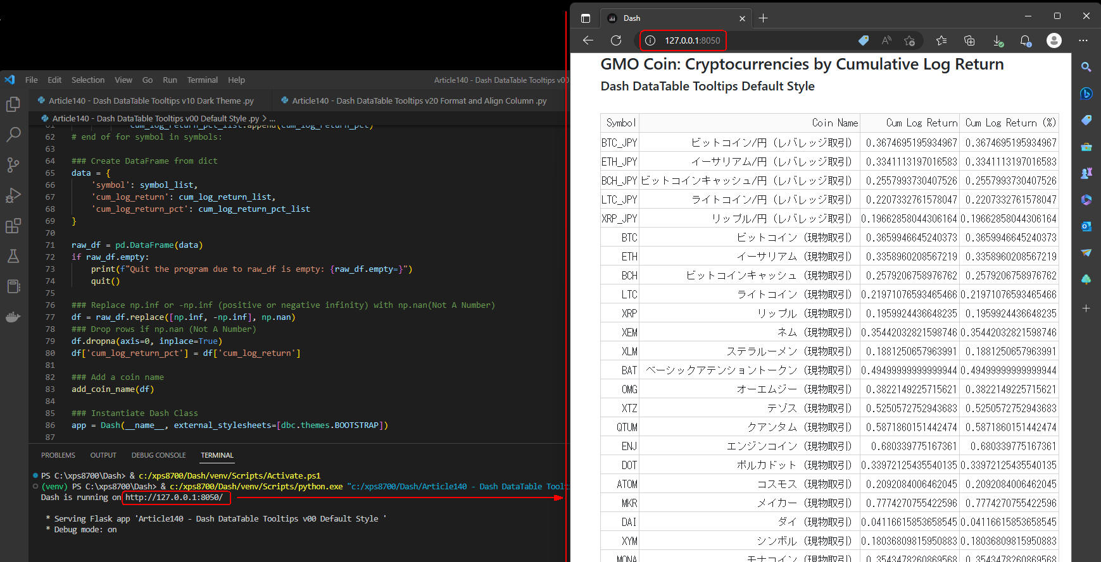The height and width of the screenshot is (562, 1101).
Task: Open Edge sidebar search
Action: point(1086,66)
